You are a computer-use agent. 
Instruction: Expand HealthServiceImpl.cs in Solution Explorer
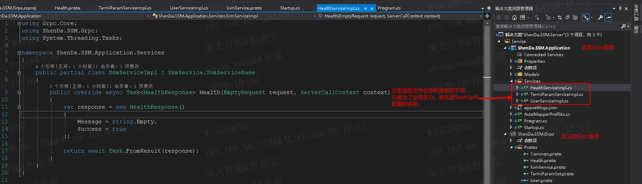[518, 87]
